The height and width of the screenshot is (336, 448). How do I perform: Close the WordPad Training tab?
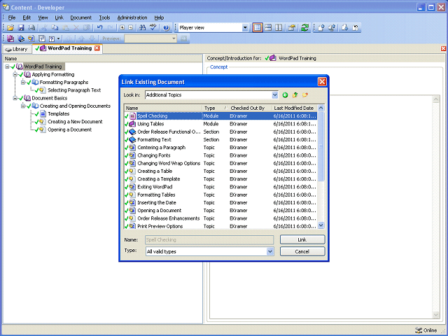click(97, 48)
